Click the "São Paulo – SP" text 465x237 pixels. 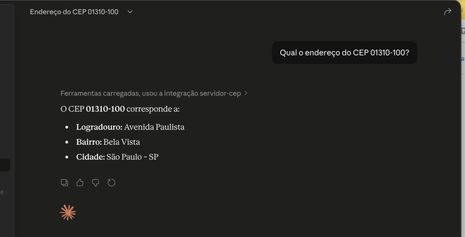[x=133, y=157]
